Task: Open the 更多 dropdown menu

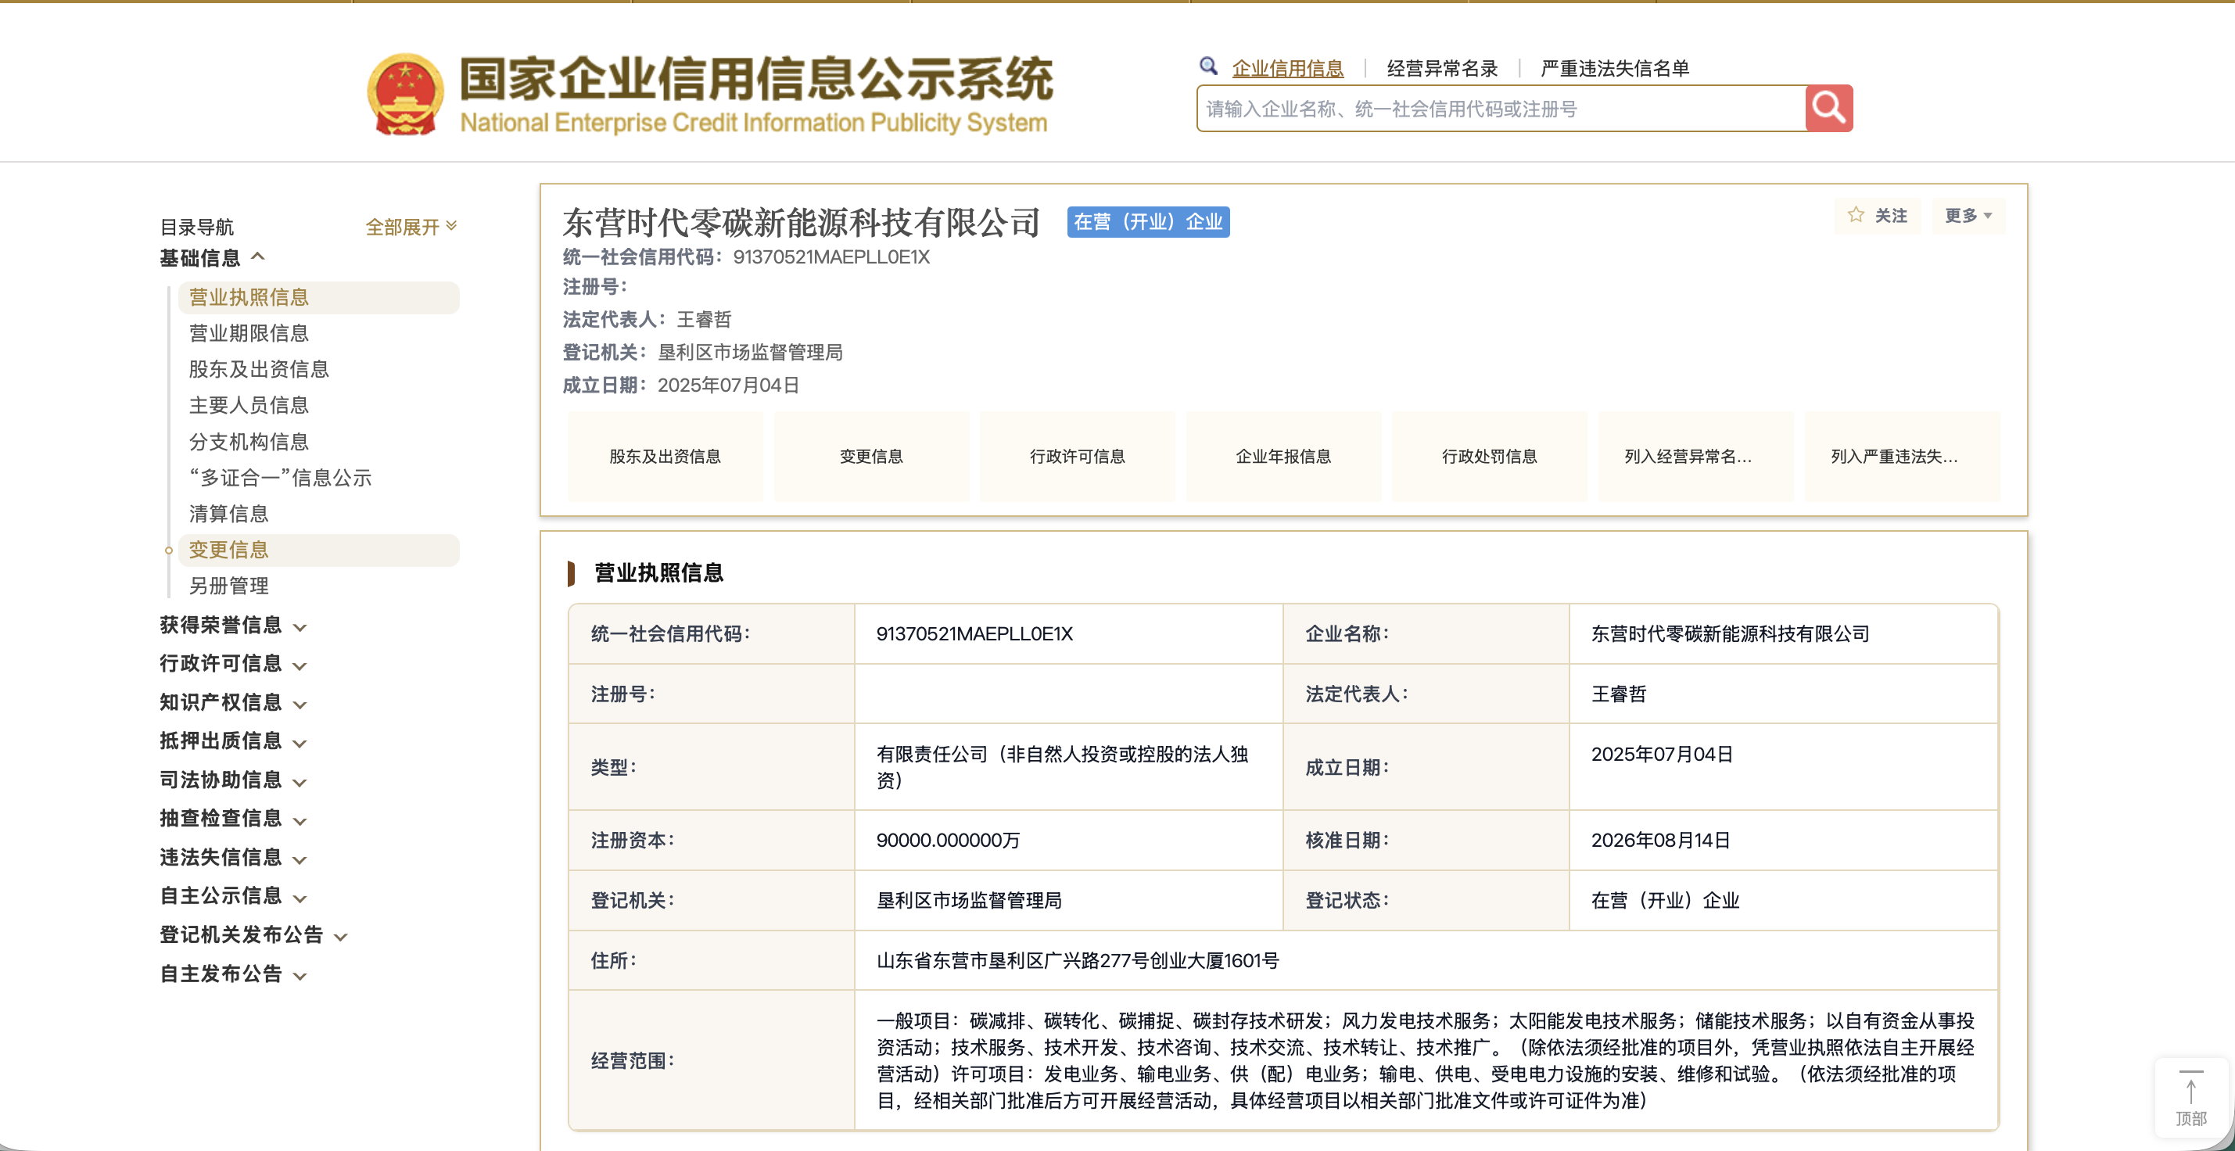Action: coord(1968,215)
